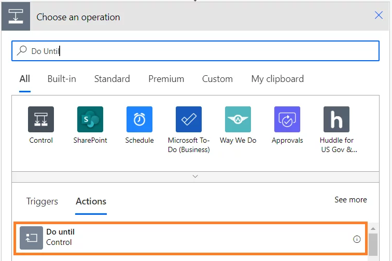The image size is (392, 261).
Task: Switch to the Triggers tab
Action: 42,201
